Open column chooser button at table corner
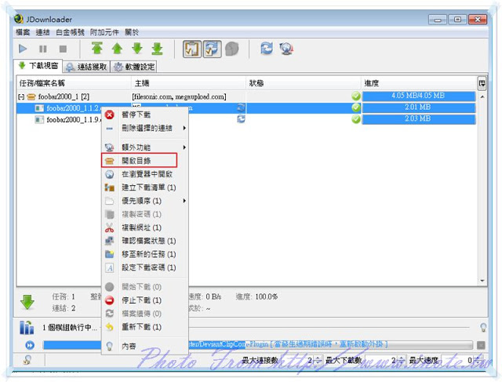Screen dimensions: 502x382 (x=482, y=84)
